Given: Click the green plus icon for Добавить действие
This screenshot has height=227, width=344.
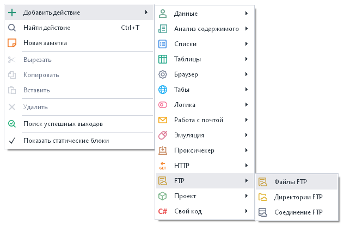Looking at the screenshot, I should 12,12.
